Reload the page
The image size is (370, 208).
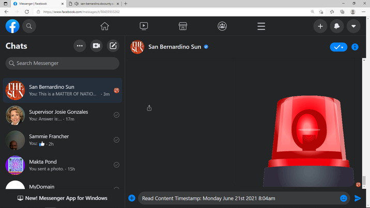pos(27,12)
